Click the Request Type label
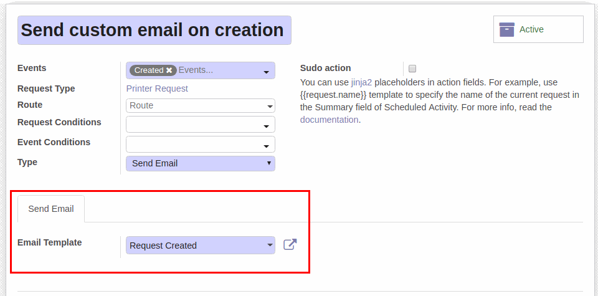This screenshot has height=296, width=598. pos(46,88)
